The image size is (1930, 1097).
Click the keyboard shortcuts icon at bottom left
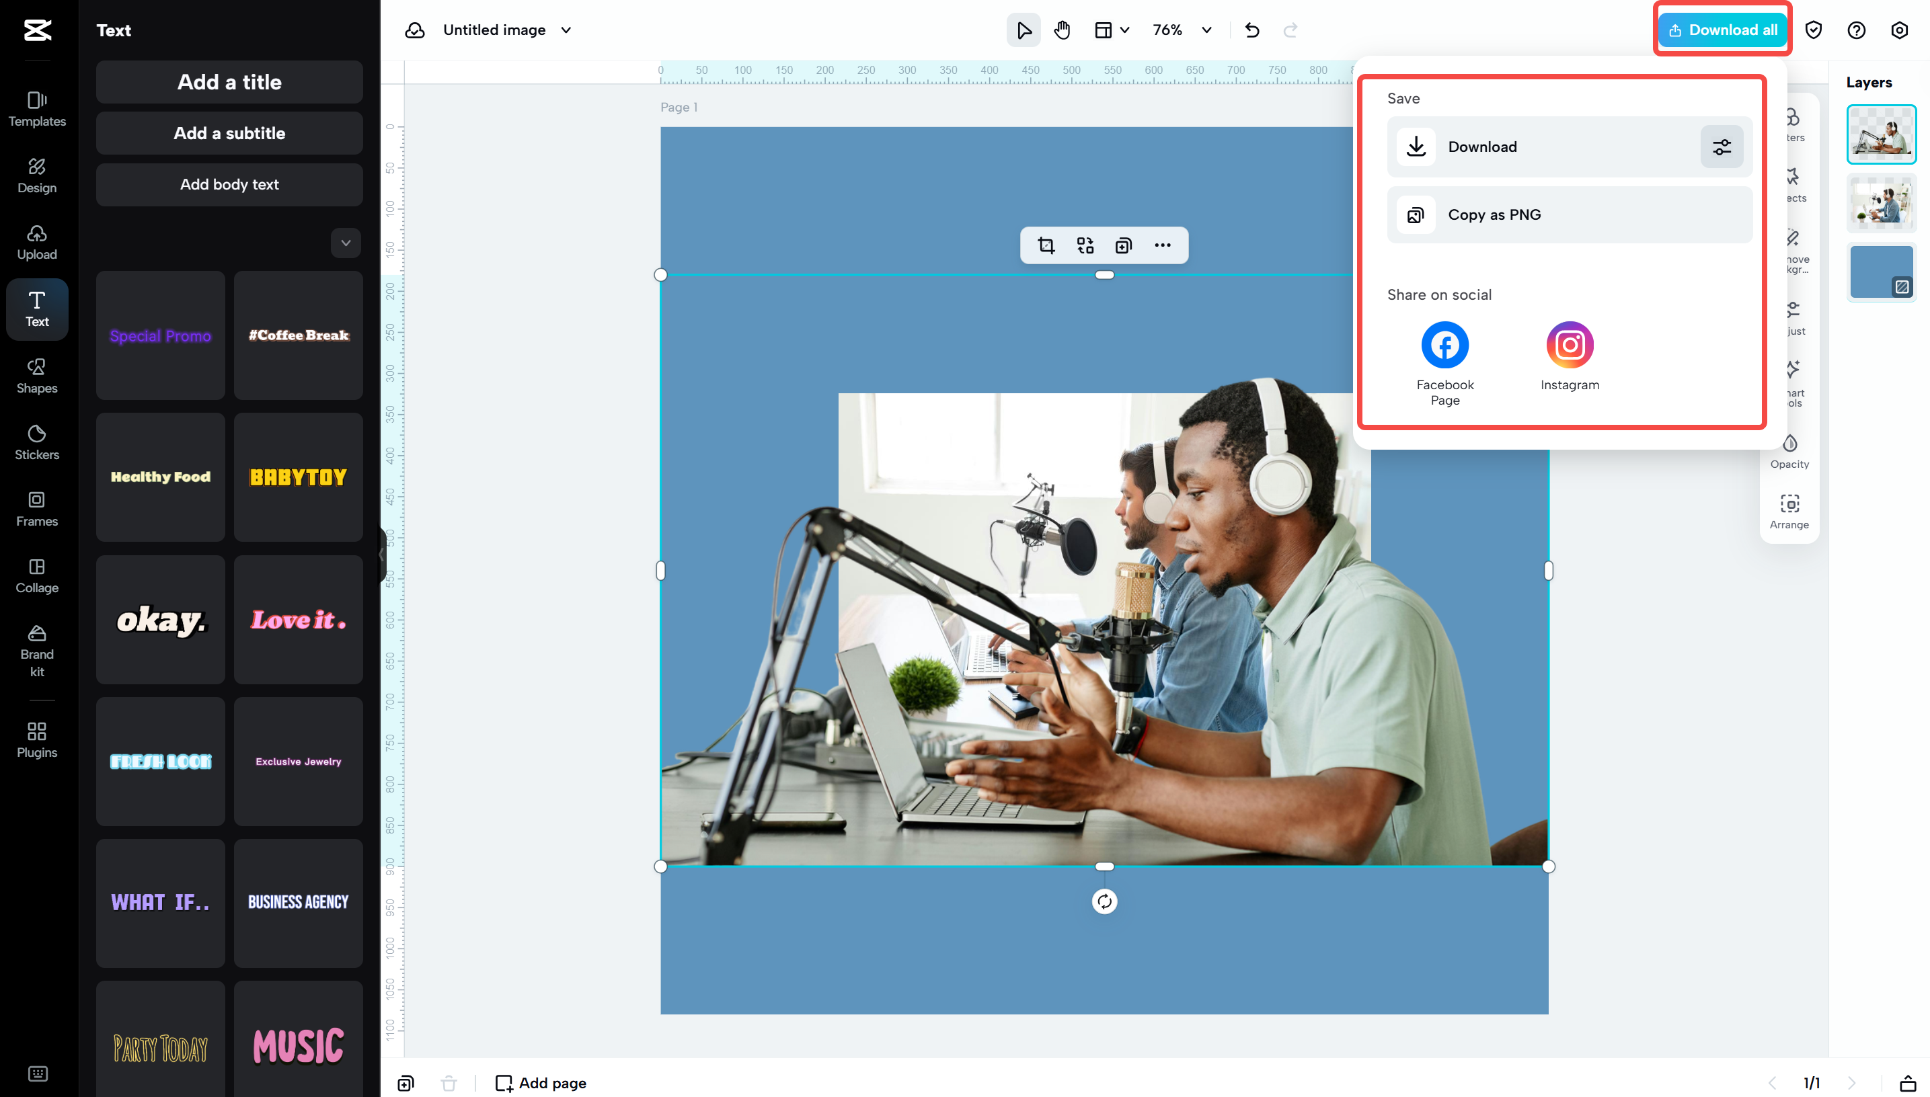37,1073
